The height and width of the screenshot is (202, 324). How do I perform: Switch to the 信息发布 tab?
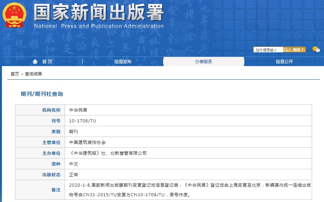tap(123, 62)
